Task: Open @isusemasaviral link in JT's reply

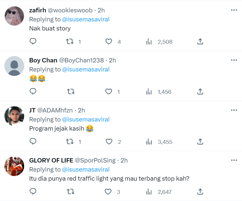Action: pos(86,119)
